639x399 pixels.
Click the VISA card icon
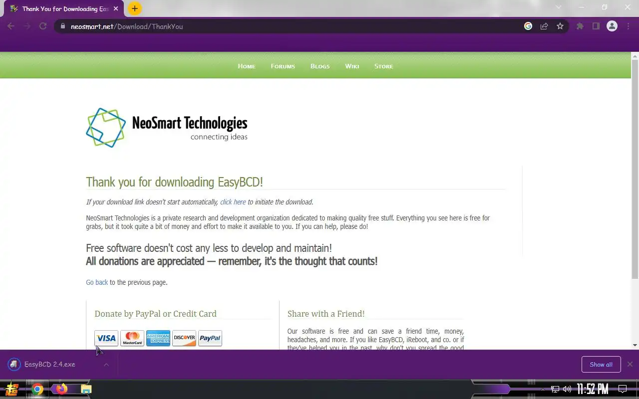[106, 338]
